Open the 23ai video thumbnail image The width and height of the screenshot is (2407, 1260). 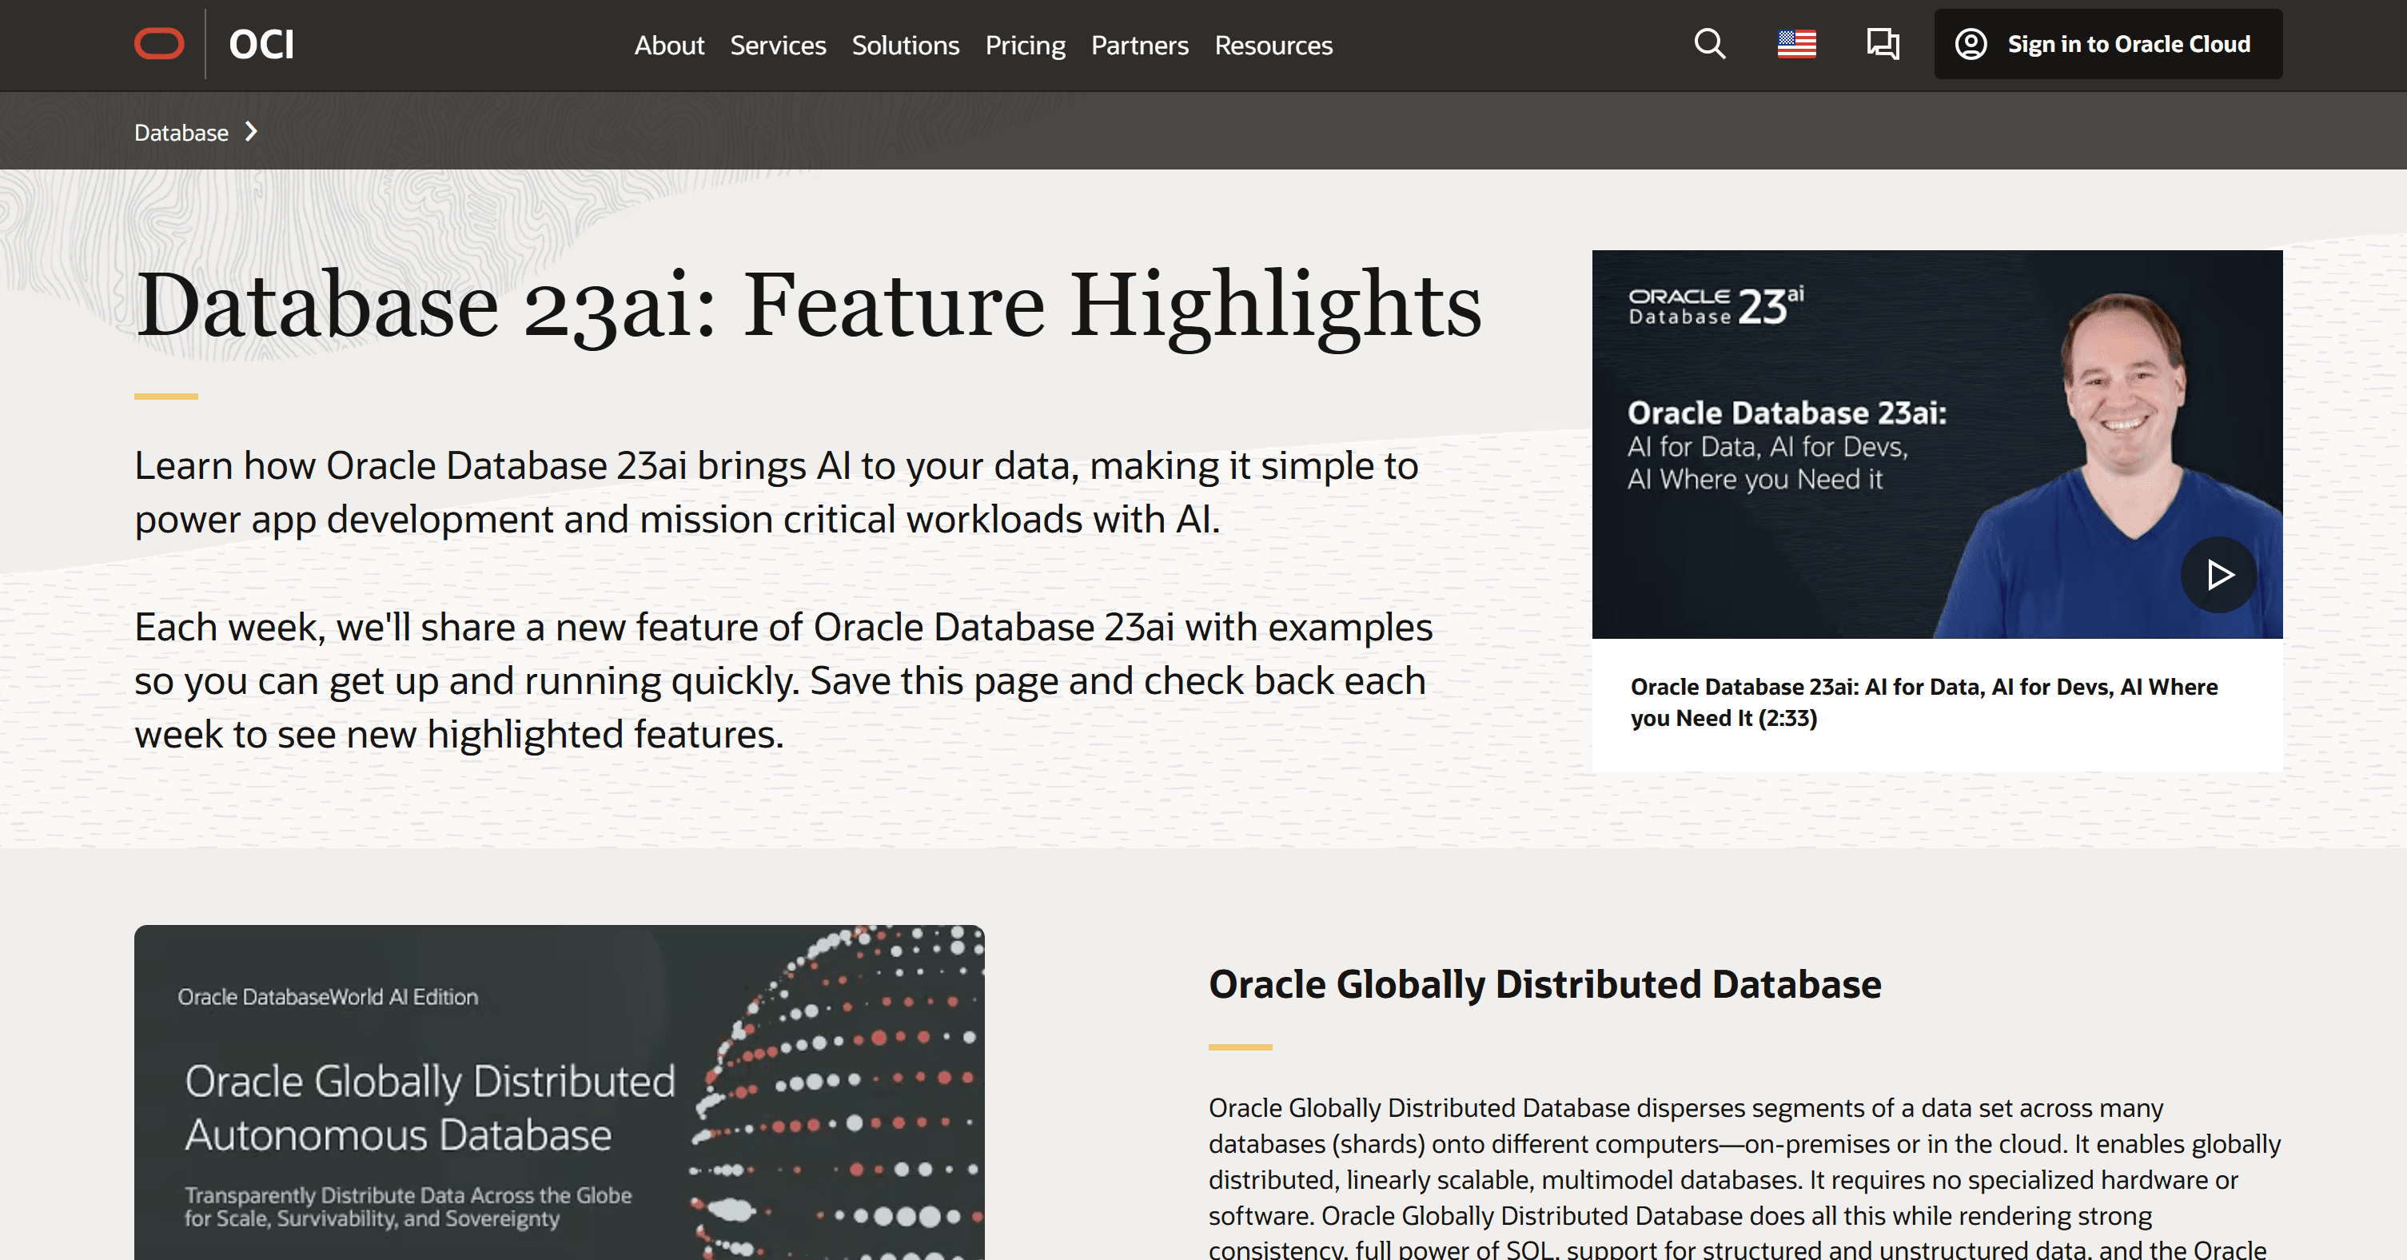pyautogui.click(x=1936, y=444)
